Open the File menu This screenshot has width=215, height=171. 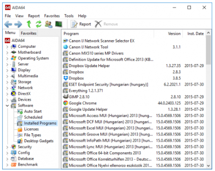[8, 16]
